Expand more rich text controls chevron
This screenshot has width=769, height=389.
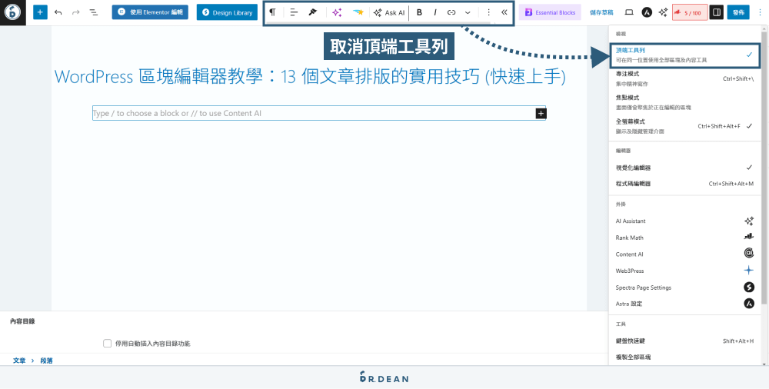(x=468, y=13)
